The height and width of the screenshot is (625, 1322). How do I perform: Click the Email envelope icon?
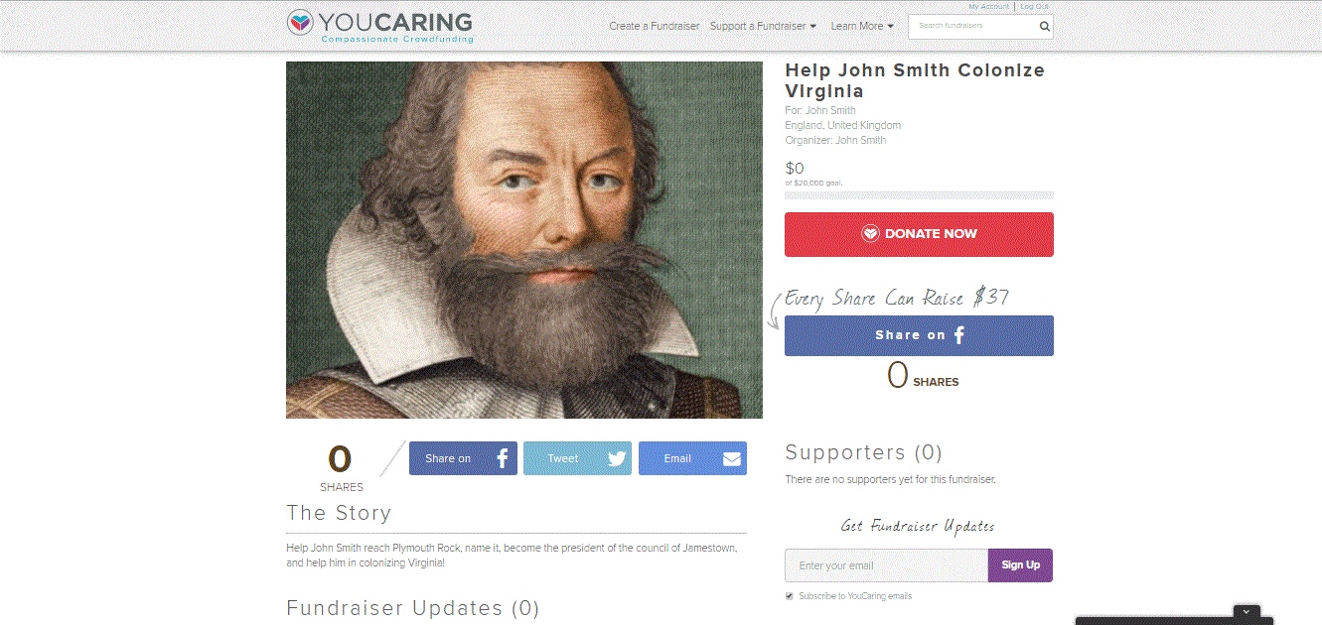(x=732, y=458)
